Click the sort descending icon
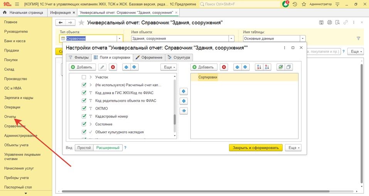 [268, 67]
